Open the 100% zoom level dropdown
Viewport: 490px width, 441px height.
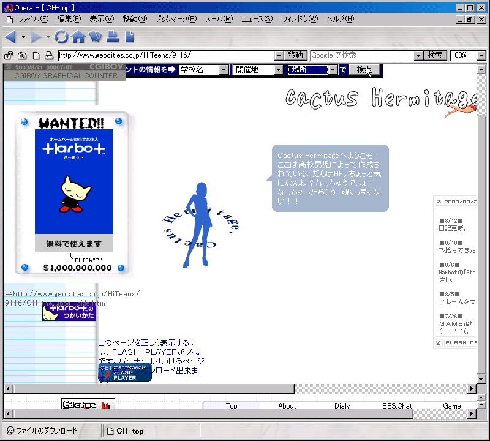[481, 56]
